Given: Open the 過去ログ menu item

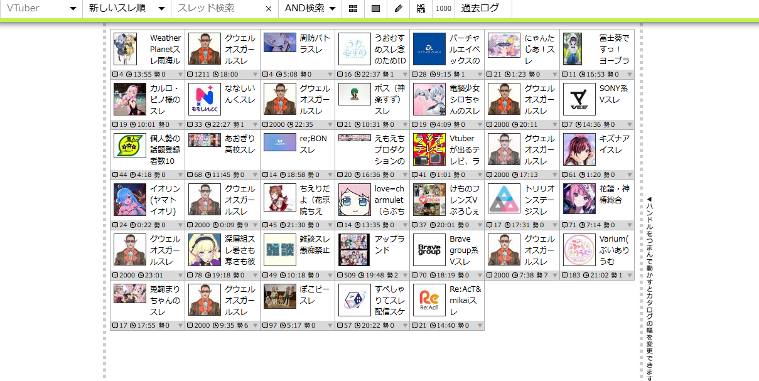Looking at the screenshot, I should click(x=480, y=9).
